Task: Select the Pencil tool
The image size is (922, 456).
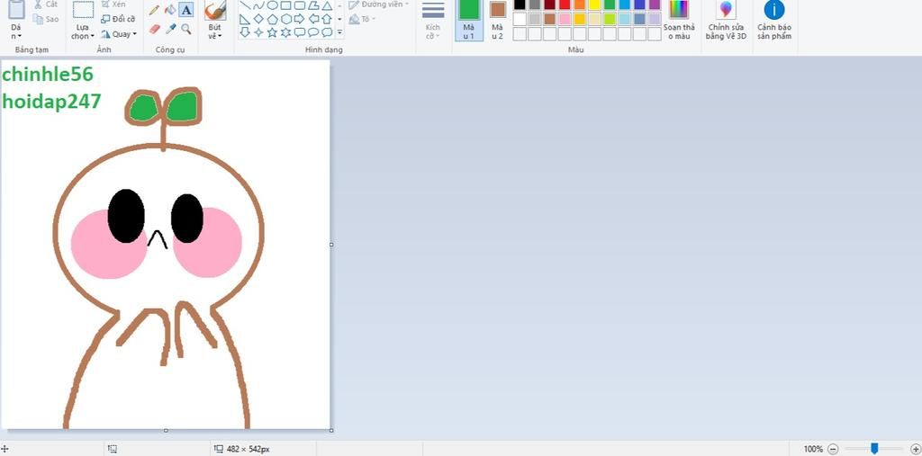Action: (154, 10)
